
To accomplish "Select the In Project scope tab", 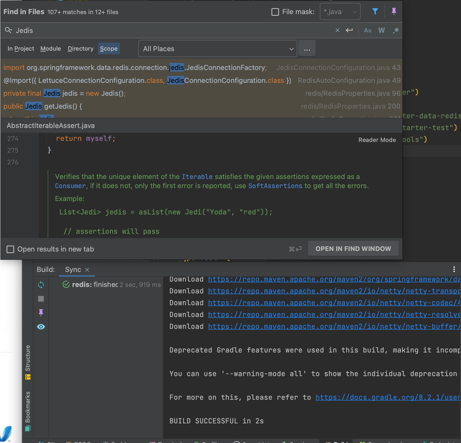I will (21, 49).
